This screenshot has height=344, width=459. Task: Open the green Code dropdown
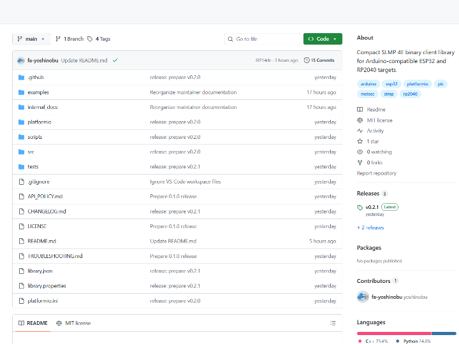pyautogui.click(x=323, y=39)
